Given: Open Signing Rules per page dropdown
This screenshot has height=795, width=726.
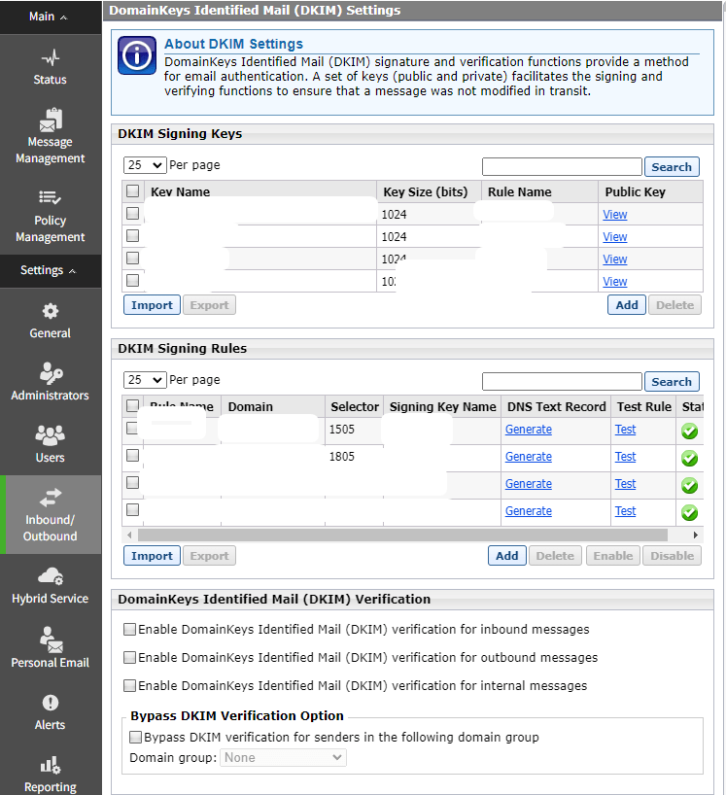Looking at the screenshot, I should [146, 380].
